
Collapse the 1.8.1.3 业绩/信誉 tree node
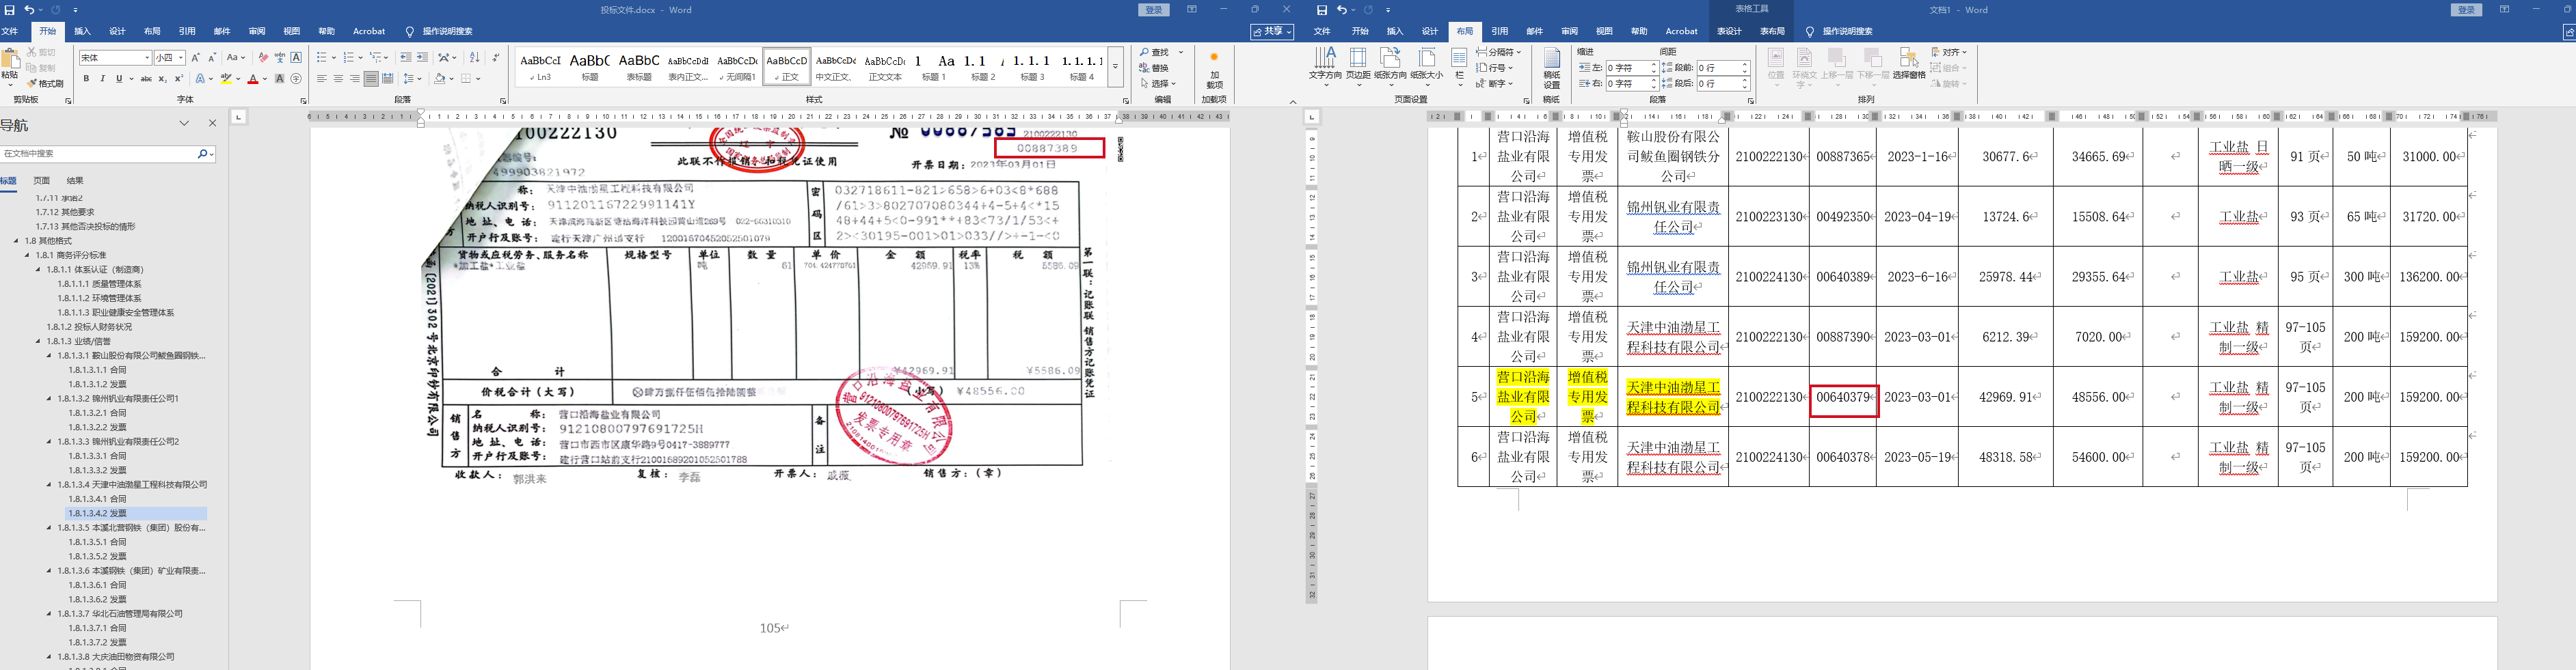click(x=39, y=341)
